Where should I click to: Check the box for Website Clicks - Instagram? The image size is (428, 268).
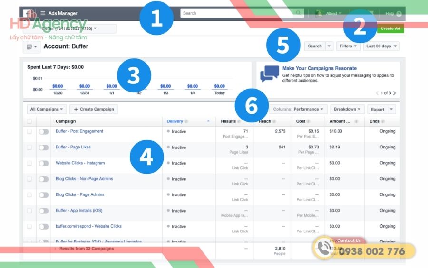coord(29,164)
